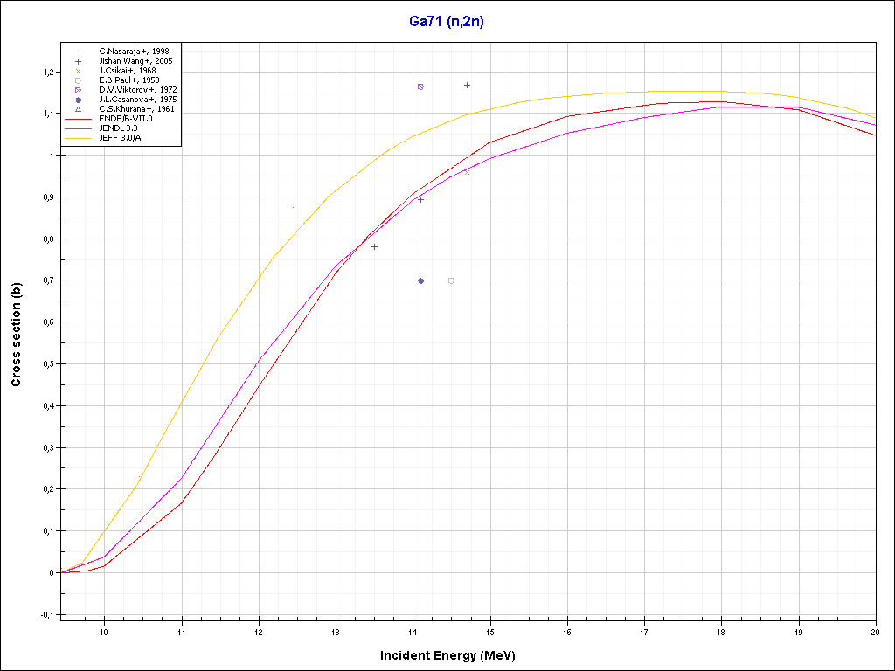Click the Jishan Wang plus symbol in legend
Image resolution: width=895 pixels, height=671 pixels.
coord(78,61)
